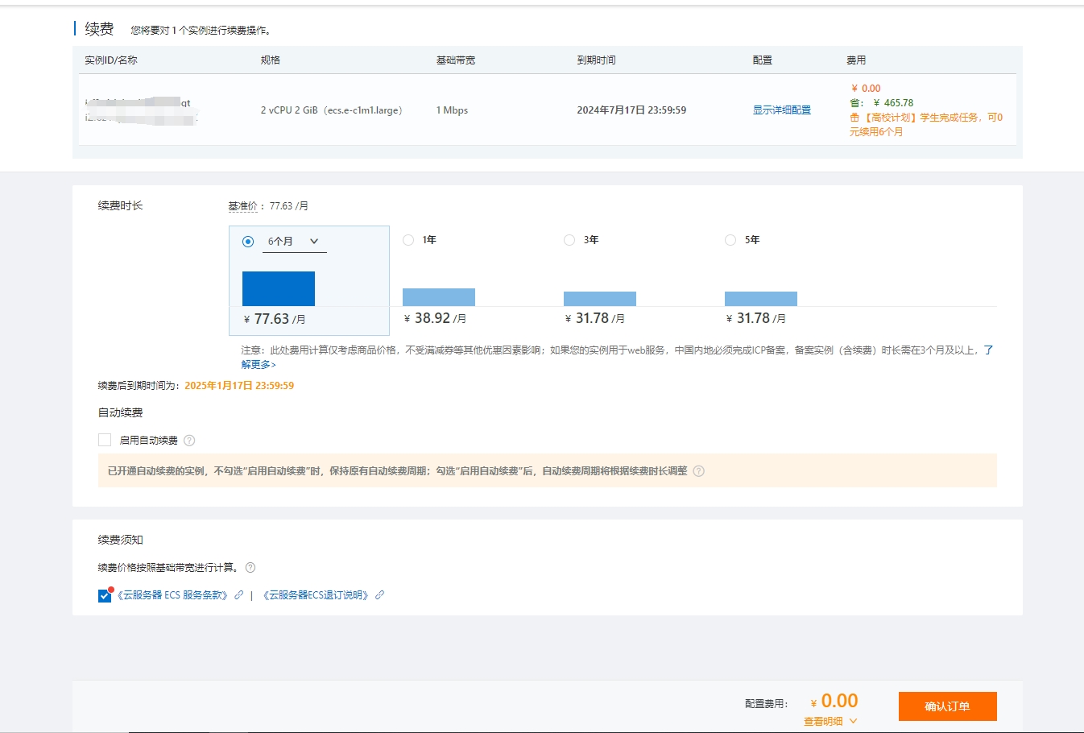Viewport: 1084px width, 733px height.
Task: Enable the 启用自动续费 checkbox
Action: [x=103, y=439]
